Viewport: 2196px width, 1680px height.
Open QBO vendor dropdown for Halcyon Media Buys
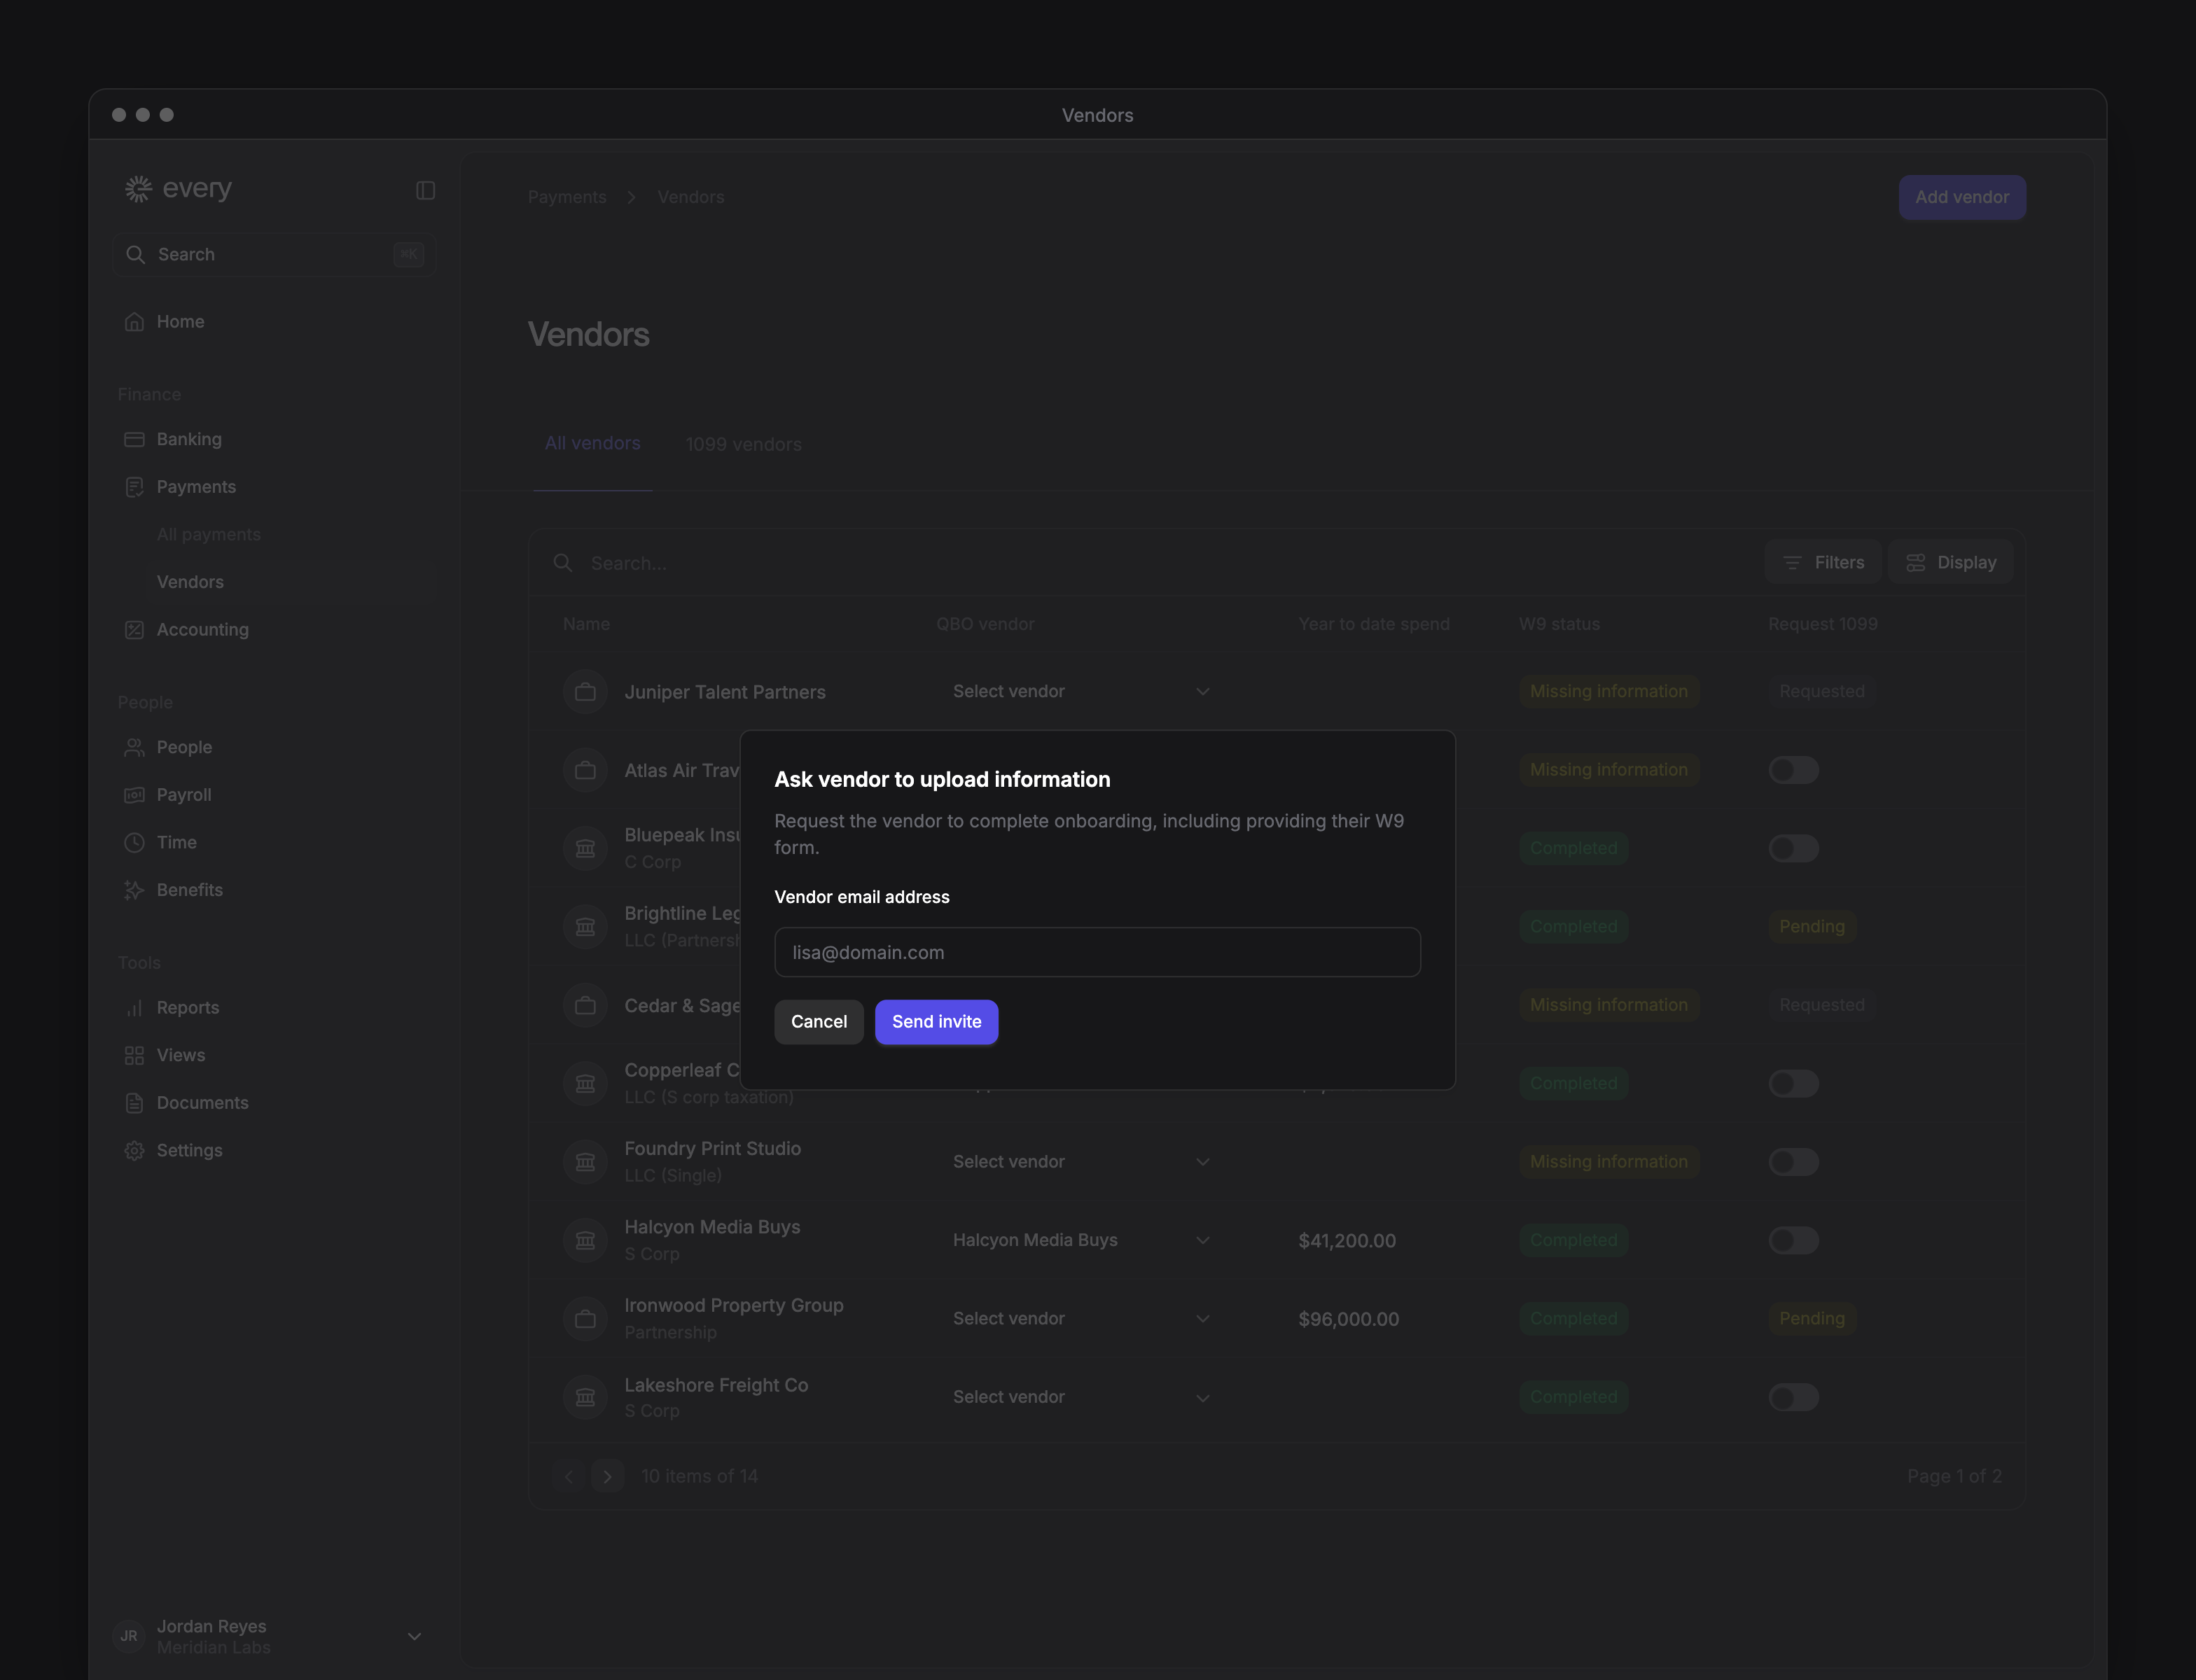coord(1081,1241)
